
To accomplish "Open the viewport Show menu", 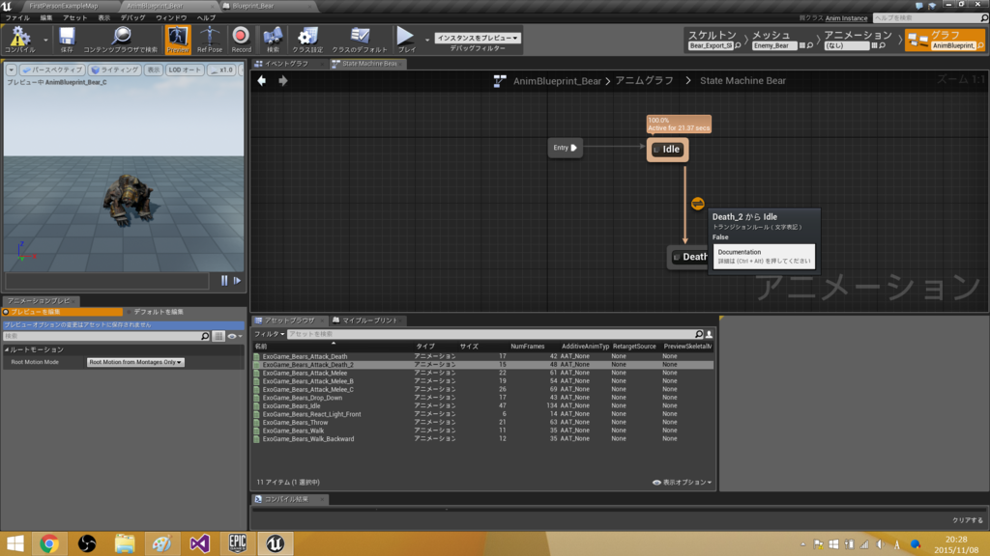I will [154, 69].
